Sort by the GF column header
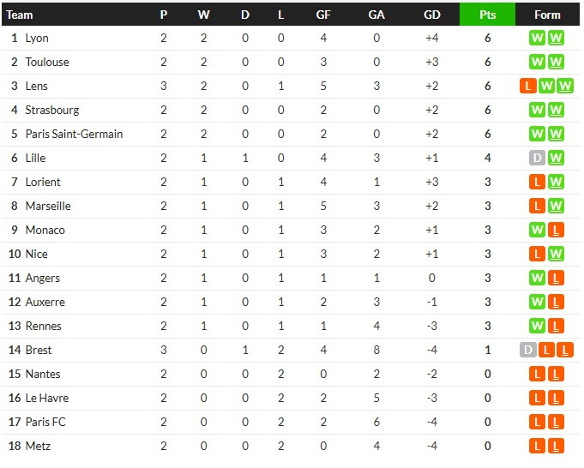Image resolution: width=584 pixels, height=468 pixels. point(323,15)
